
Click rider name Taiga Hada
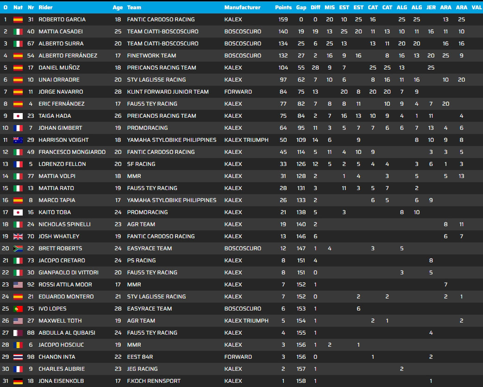point(55,116)
